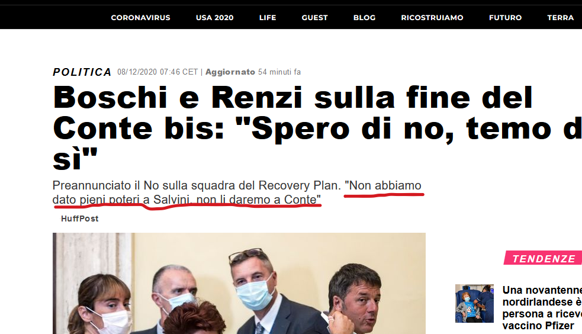The height and width of the screenshot is (334, 582).
Task: Click the Preannunciato il No subtitle text
Action: point(197,185)
